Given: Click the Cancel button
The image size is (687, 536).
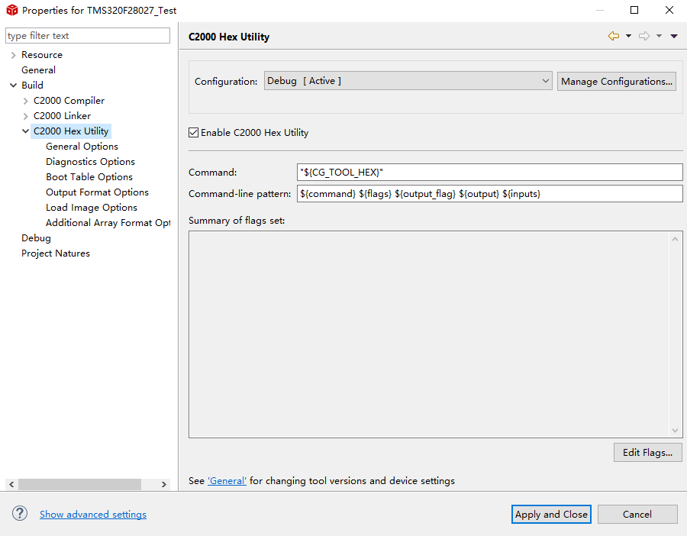Looking at the screenshot, I should tap(637, 514).
